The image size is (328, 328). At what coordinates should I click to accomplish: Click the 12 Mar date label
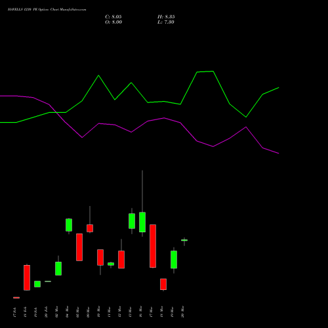[x=119, y=312]
